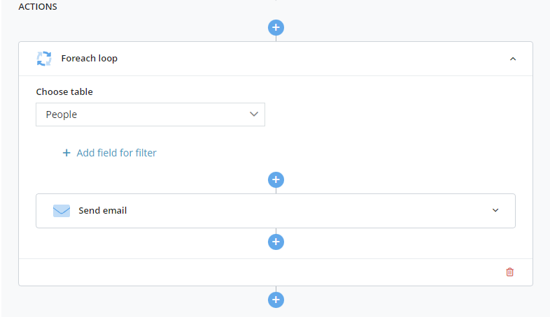Viewport: 550px width, 317px height.
Task: Collapse the Foreach loop card
Action: pyautogui.click(x=513, y=59)
